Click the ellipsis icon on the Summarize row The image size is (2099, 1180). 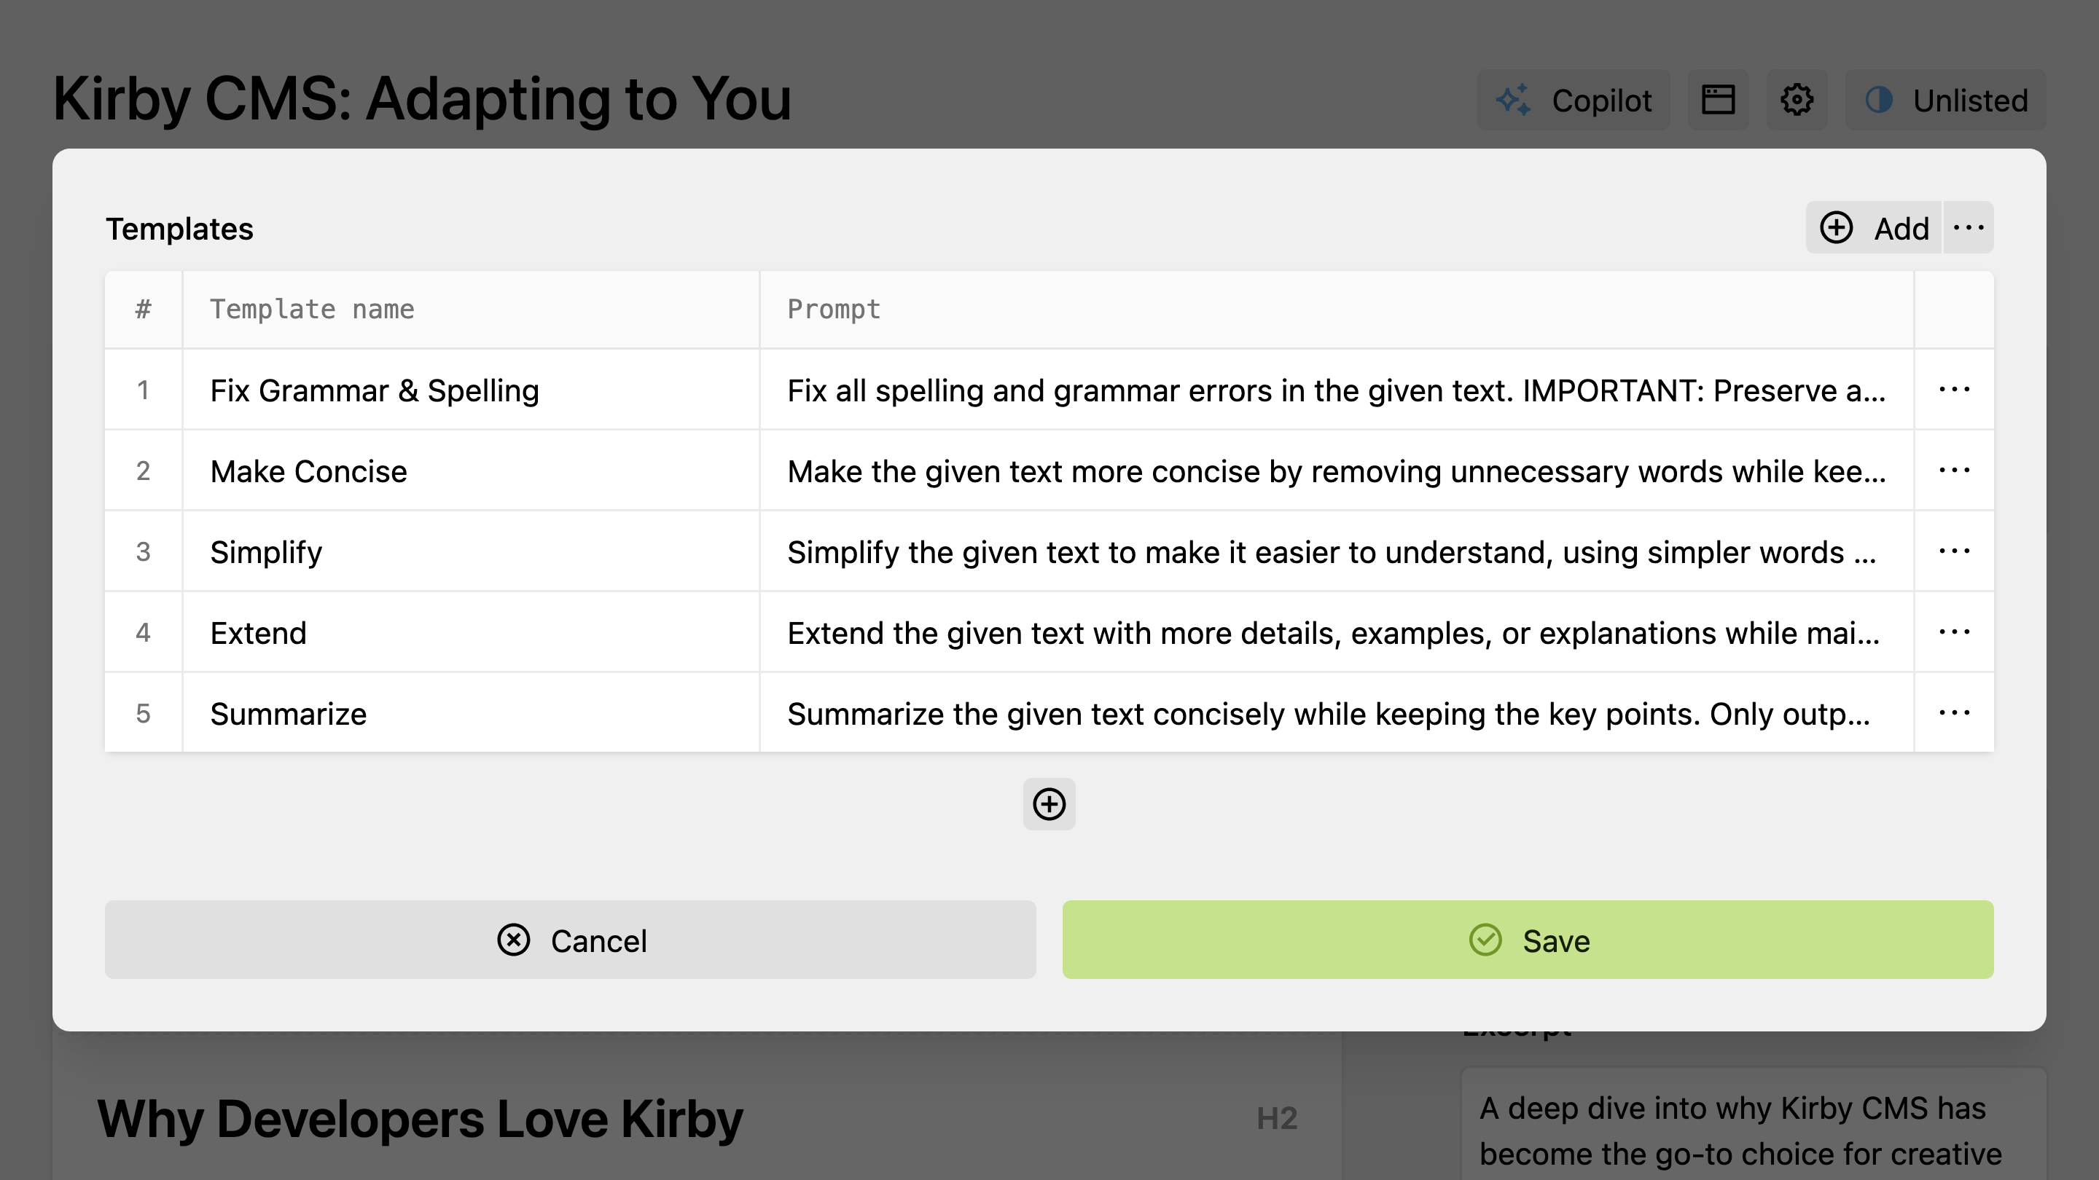(1955, 712)
